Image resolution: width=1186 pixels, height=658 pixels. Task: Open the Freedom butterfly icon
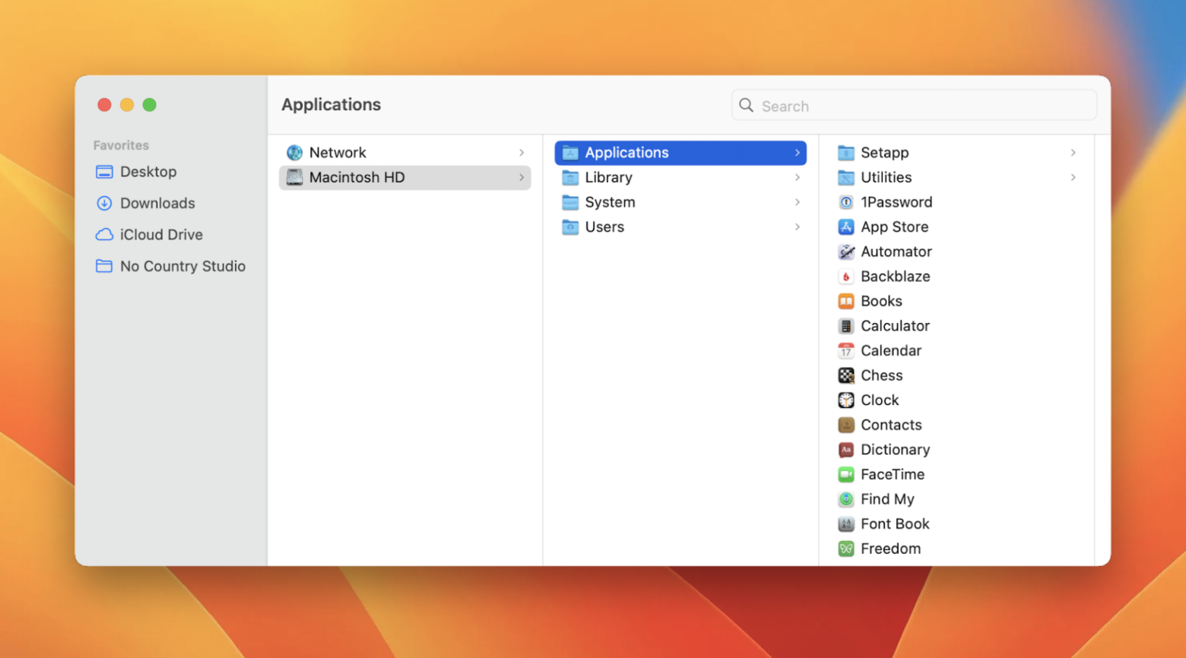coord(846,548)
